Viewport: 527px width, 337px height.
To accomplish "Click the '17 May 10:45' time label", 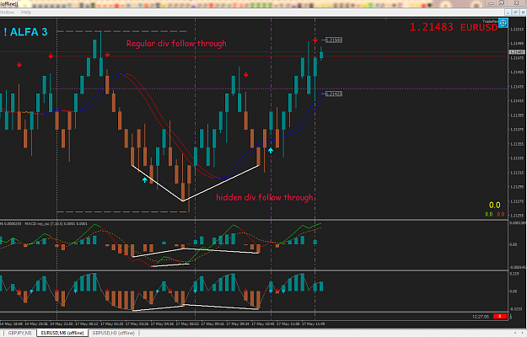I will 263,324.
